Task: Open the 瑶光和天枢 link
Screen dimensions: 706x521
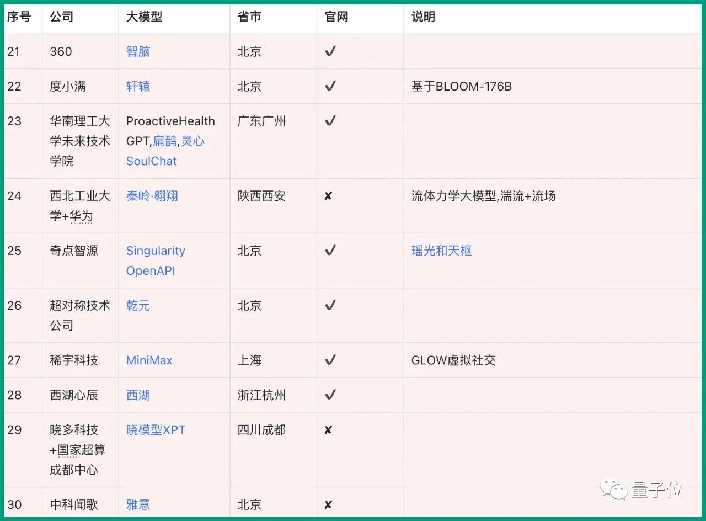Action: click(442, 251)
